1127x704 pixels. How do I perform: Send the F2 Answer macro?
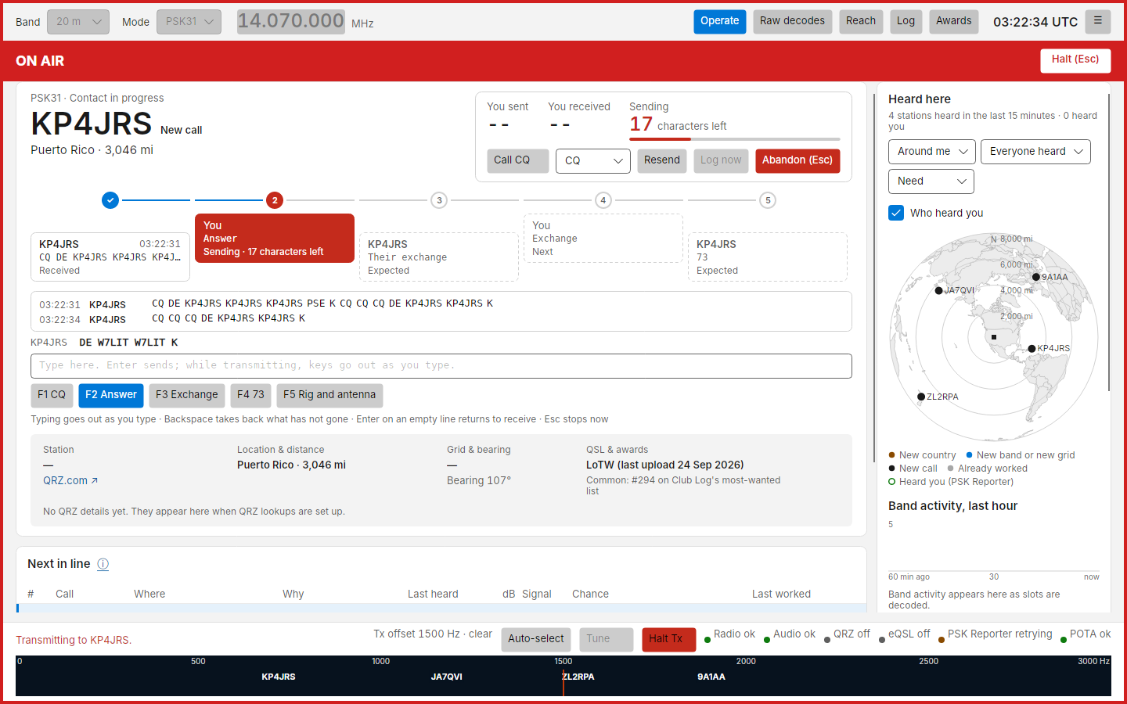(x=110, y=395)
